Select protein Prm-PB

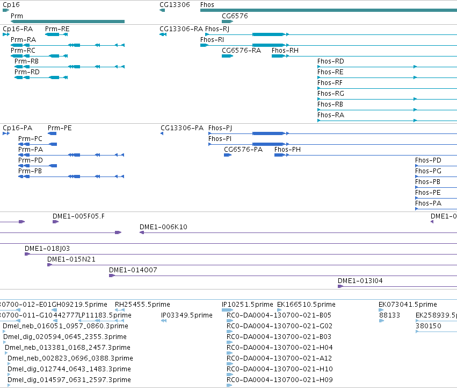[71, 177]
